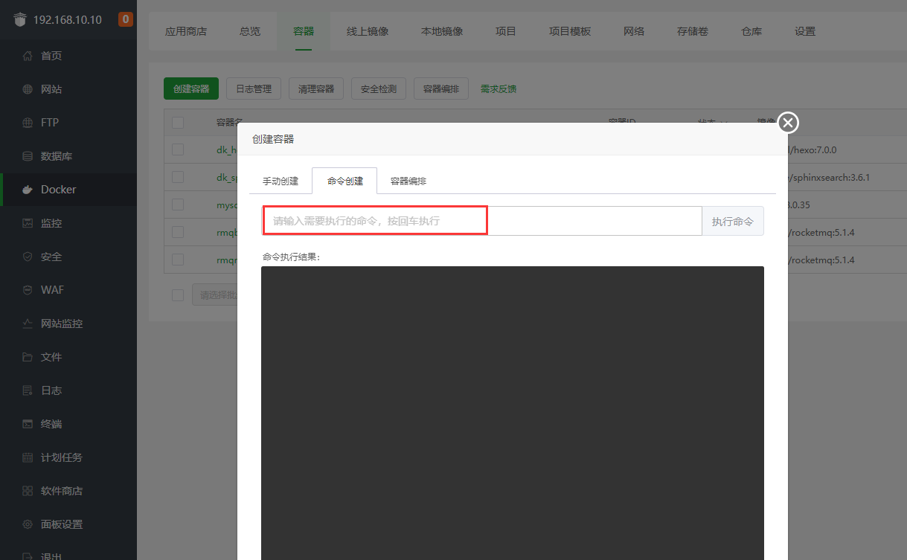Open the 设置 tab in top navigation
Screen dimensions: 907x560
click(x=805, y=31)
